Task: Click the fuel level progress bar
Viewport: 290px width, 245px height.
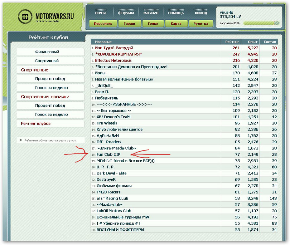Action: coord(261,23)
